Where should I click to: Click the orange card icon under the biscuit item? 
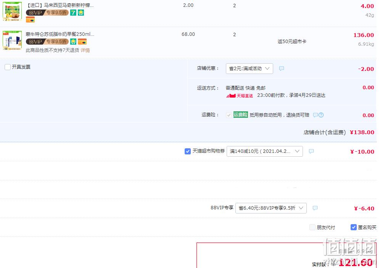coord(30,19)
